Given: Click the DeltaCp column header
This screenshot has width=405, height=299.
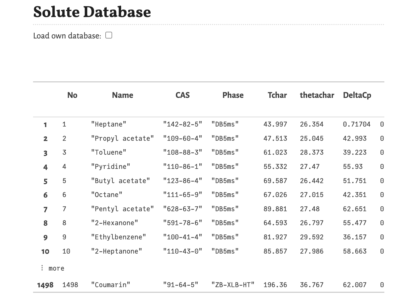Looking at the screenshot, I should click(357, 95).
